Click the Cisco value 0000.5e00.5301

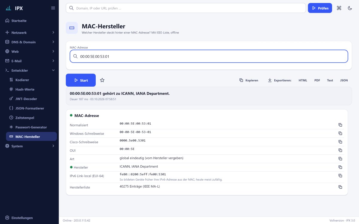133,140
